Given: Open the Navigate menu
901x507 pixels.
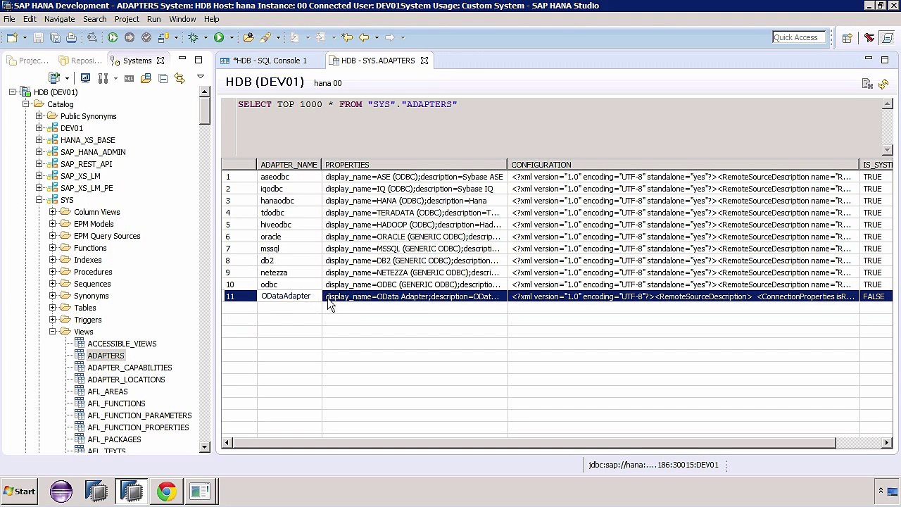Looking at the screenshot, I should [59, 19].
